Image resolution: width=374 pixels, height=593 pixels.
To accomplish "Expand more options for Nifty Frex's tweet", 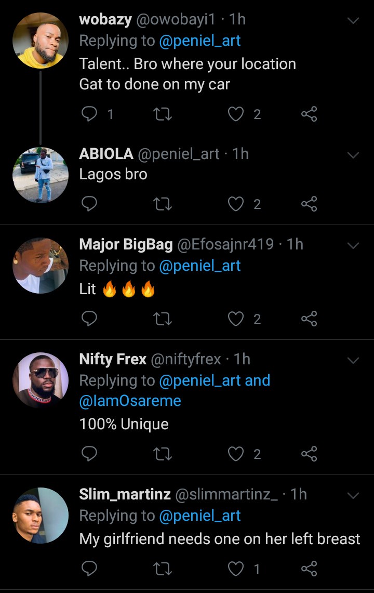I will pos(353,360).
